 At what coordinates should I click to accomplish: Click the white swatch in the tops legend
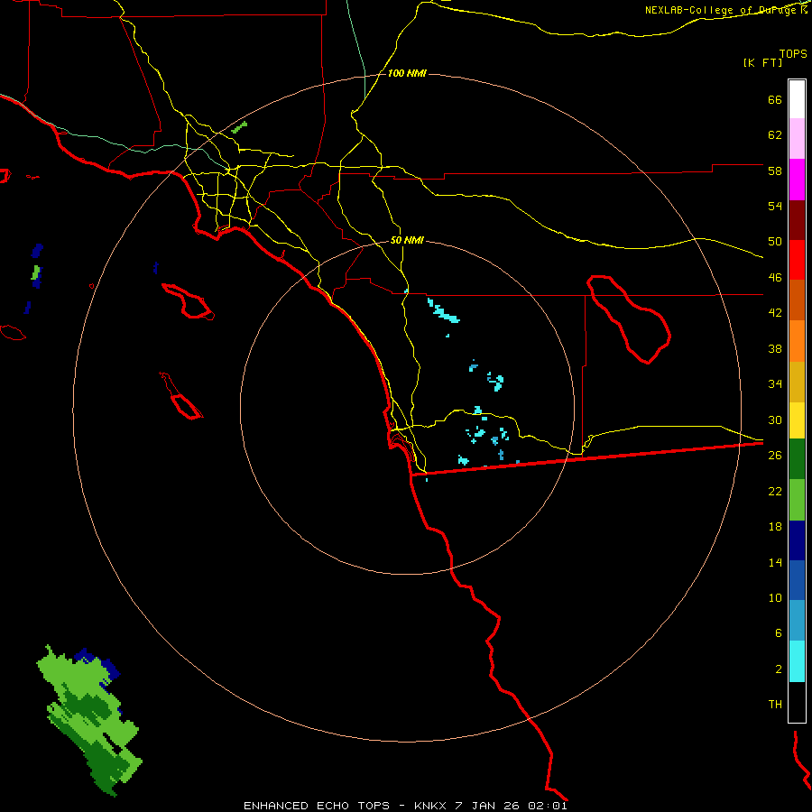797,99
